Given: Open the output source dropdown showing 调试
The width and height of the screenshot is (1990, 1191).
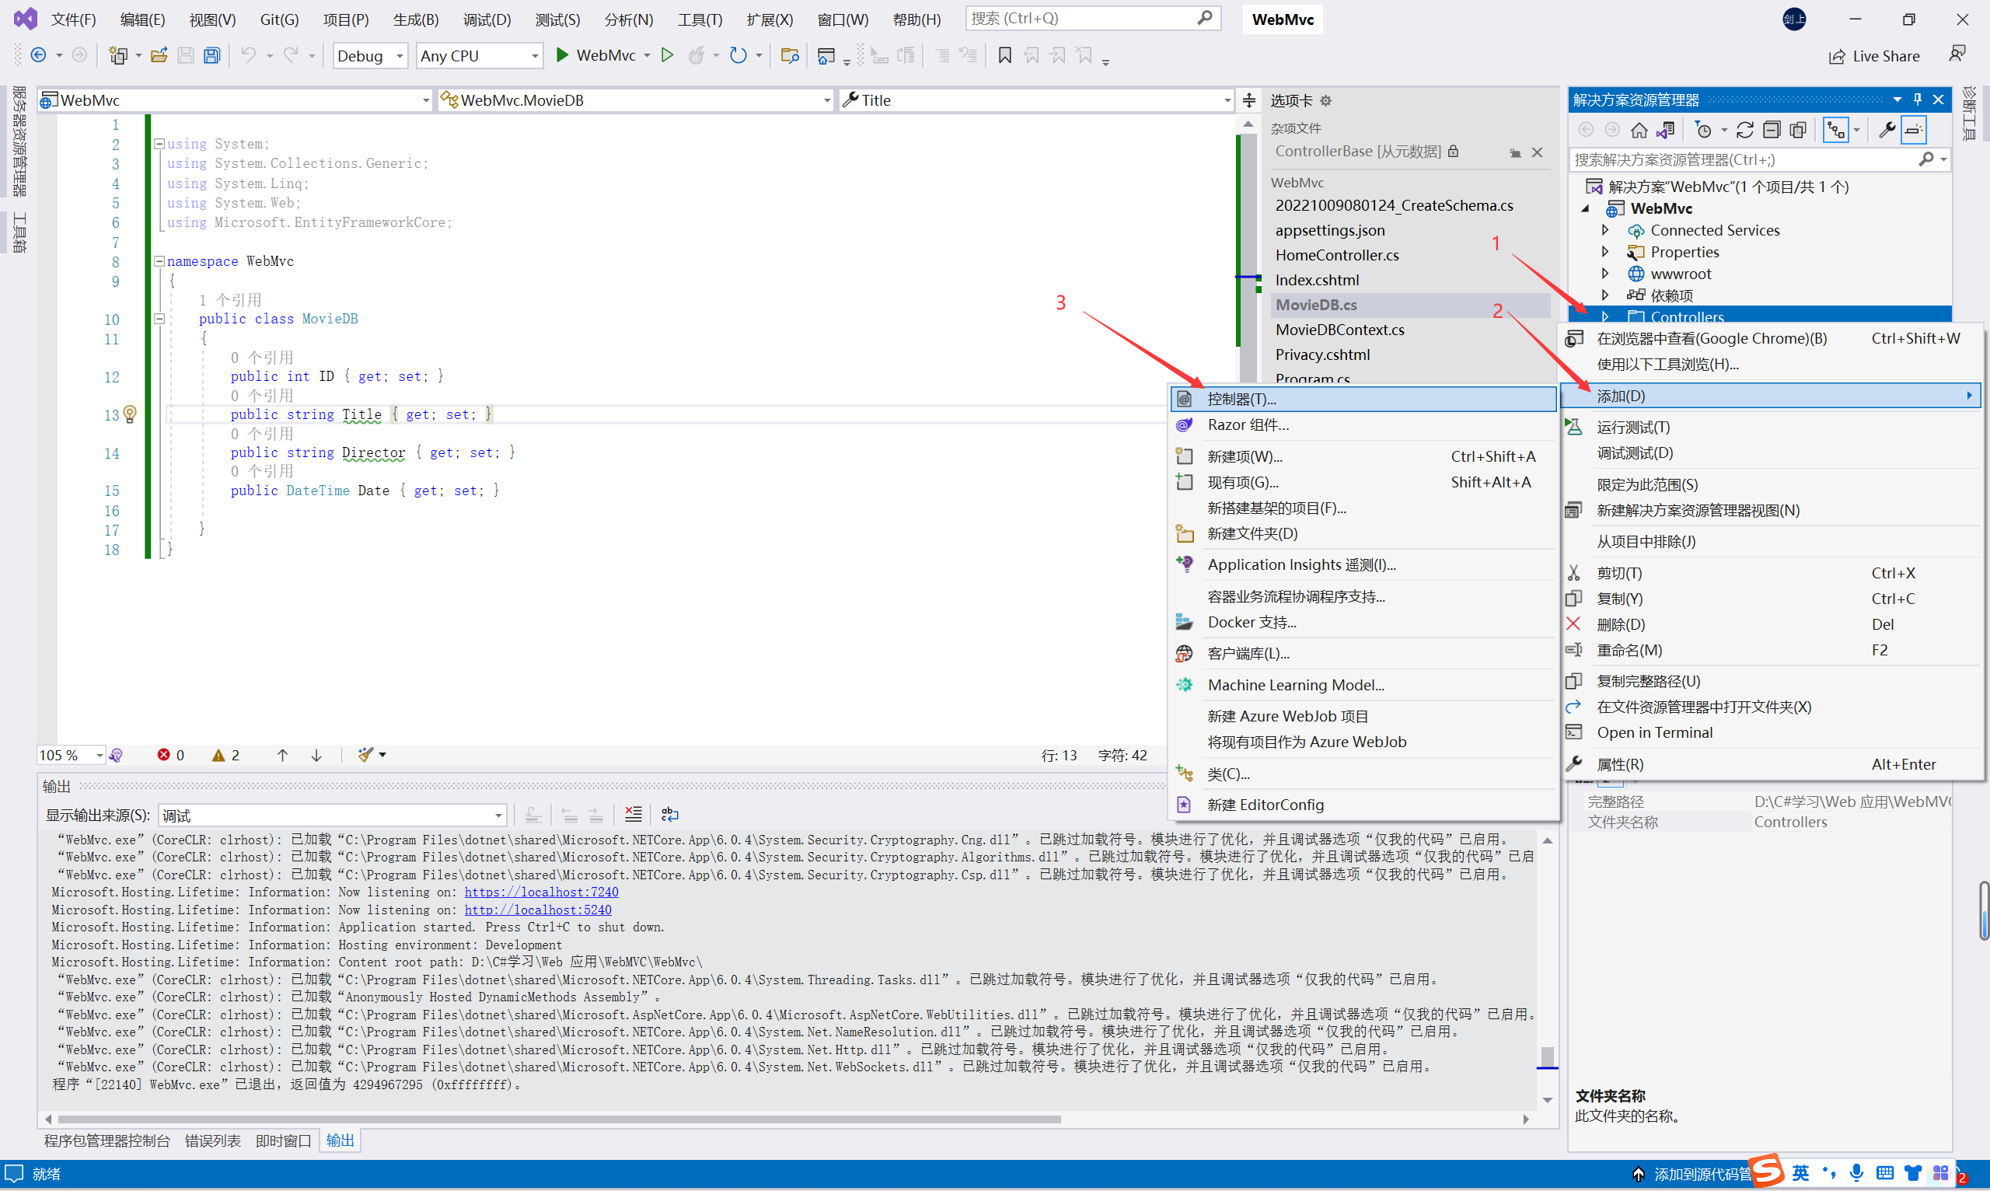Looking at the screenshot, I should coord(332,816).
